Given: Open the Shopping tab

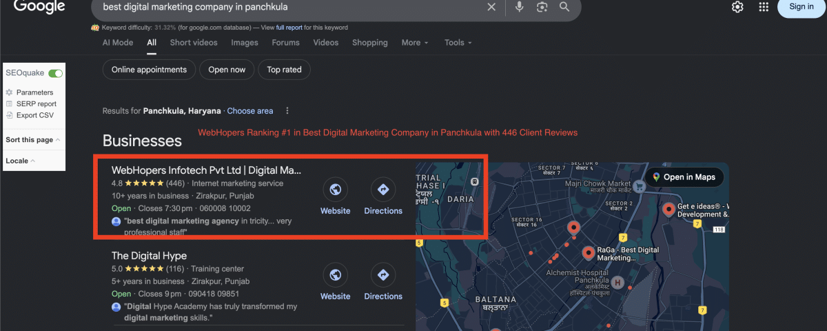Looking at the screenshot, I should [370, 43].
